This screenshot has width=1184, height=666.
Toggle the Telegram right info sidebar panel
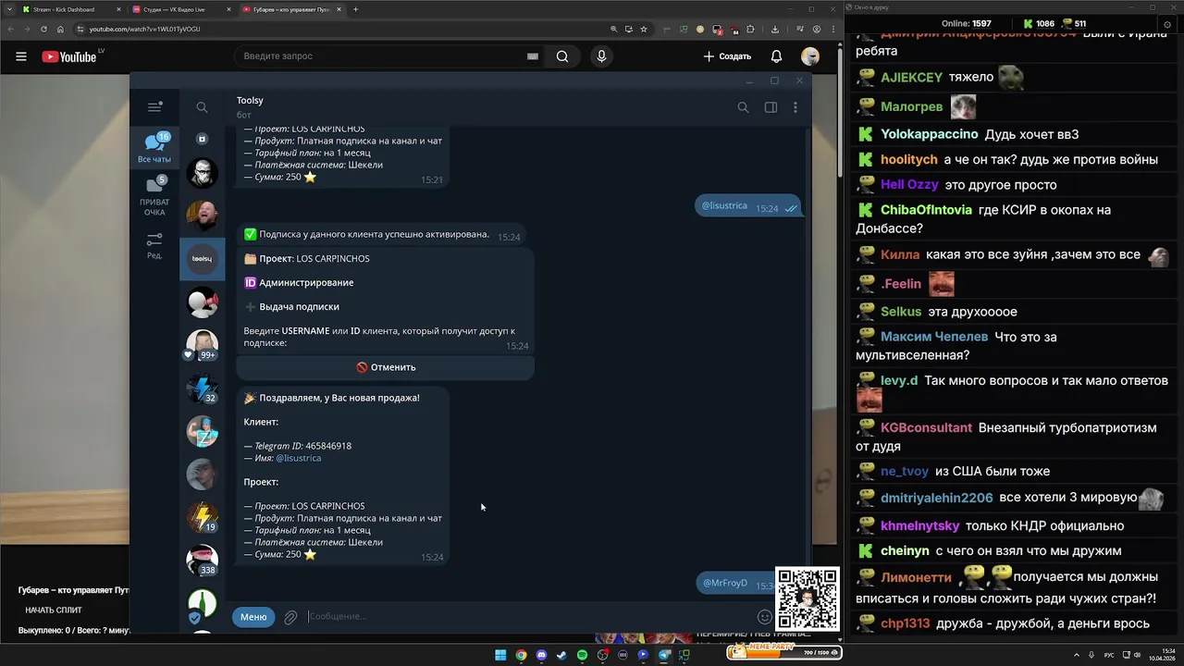771,107
